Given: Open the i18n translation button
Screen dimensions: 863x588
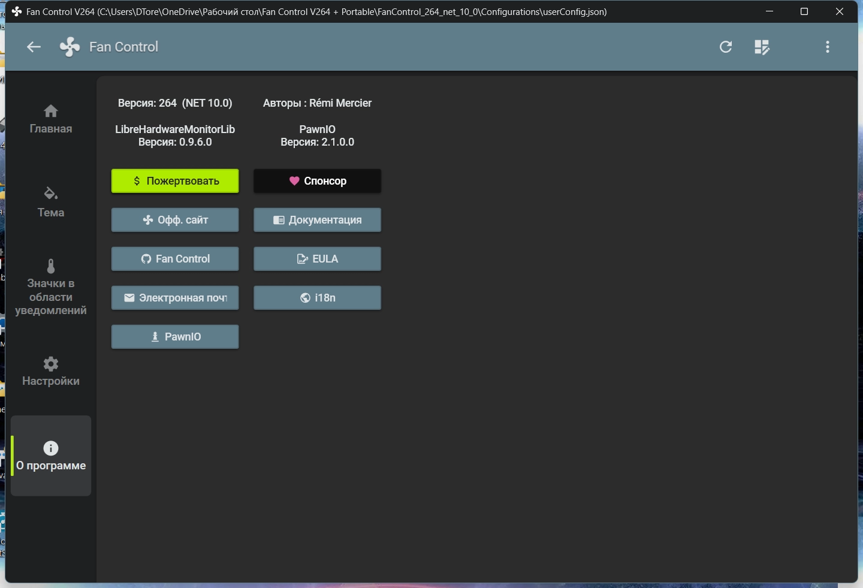Looking at the screenshot, I should 317,298.
